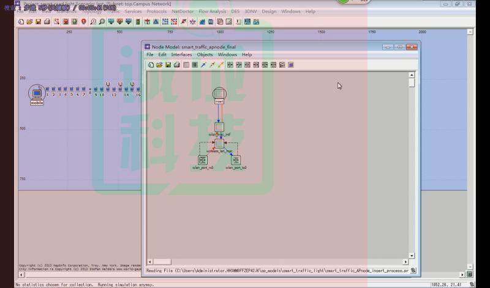Click the Node Model horizontal scrollbar left arrow
This screenshot has height=288, width=490.
(x=151, y=262)
